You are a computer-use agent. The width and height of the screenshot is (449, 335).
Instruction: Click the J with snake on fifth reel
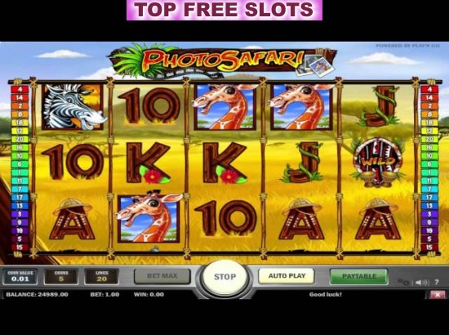point(379,106)
